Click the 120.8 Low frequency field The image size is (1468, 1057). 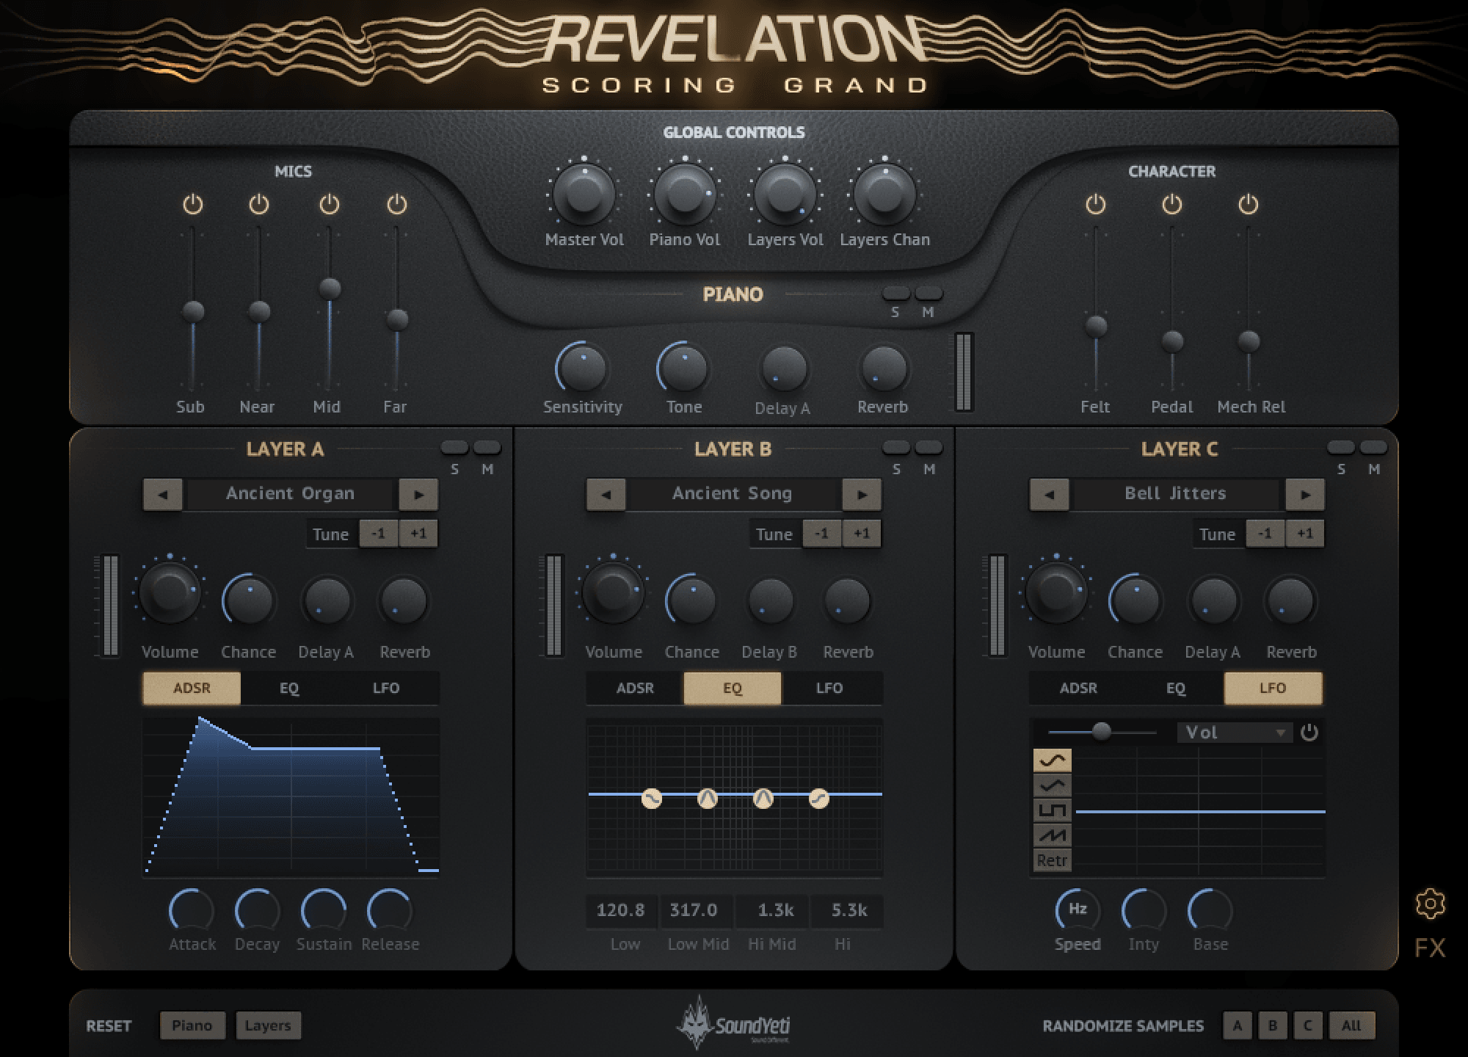[621, 910]
